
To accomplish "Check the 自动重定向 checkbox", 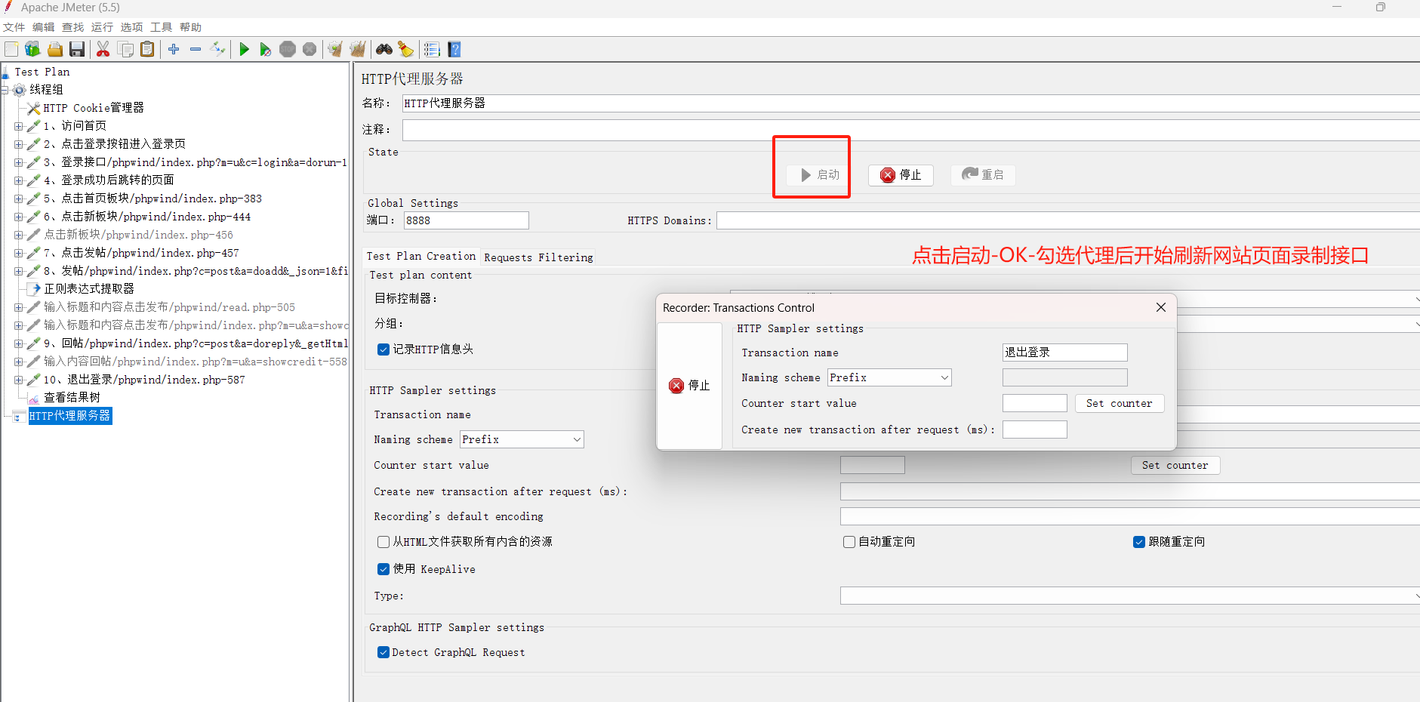I will click(849, 542).
